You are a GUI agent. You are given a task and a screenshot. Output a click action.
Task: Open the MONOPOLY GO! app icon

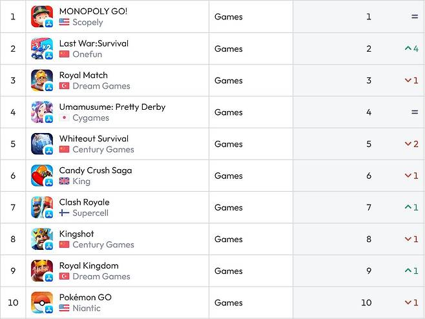coord(42,17)
